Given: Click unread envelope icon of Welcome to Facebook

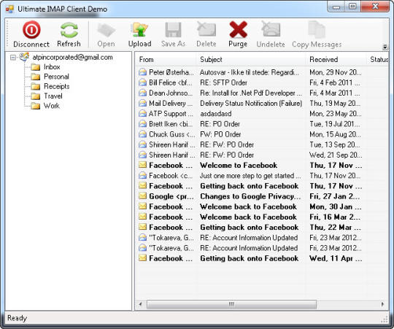Looking at the screenshot, I should [142, 165].
